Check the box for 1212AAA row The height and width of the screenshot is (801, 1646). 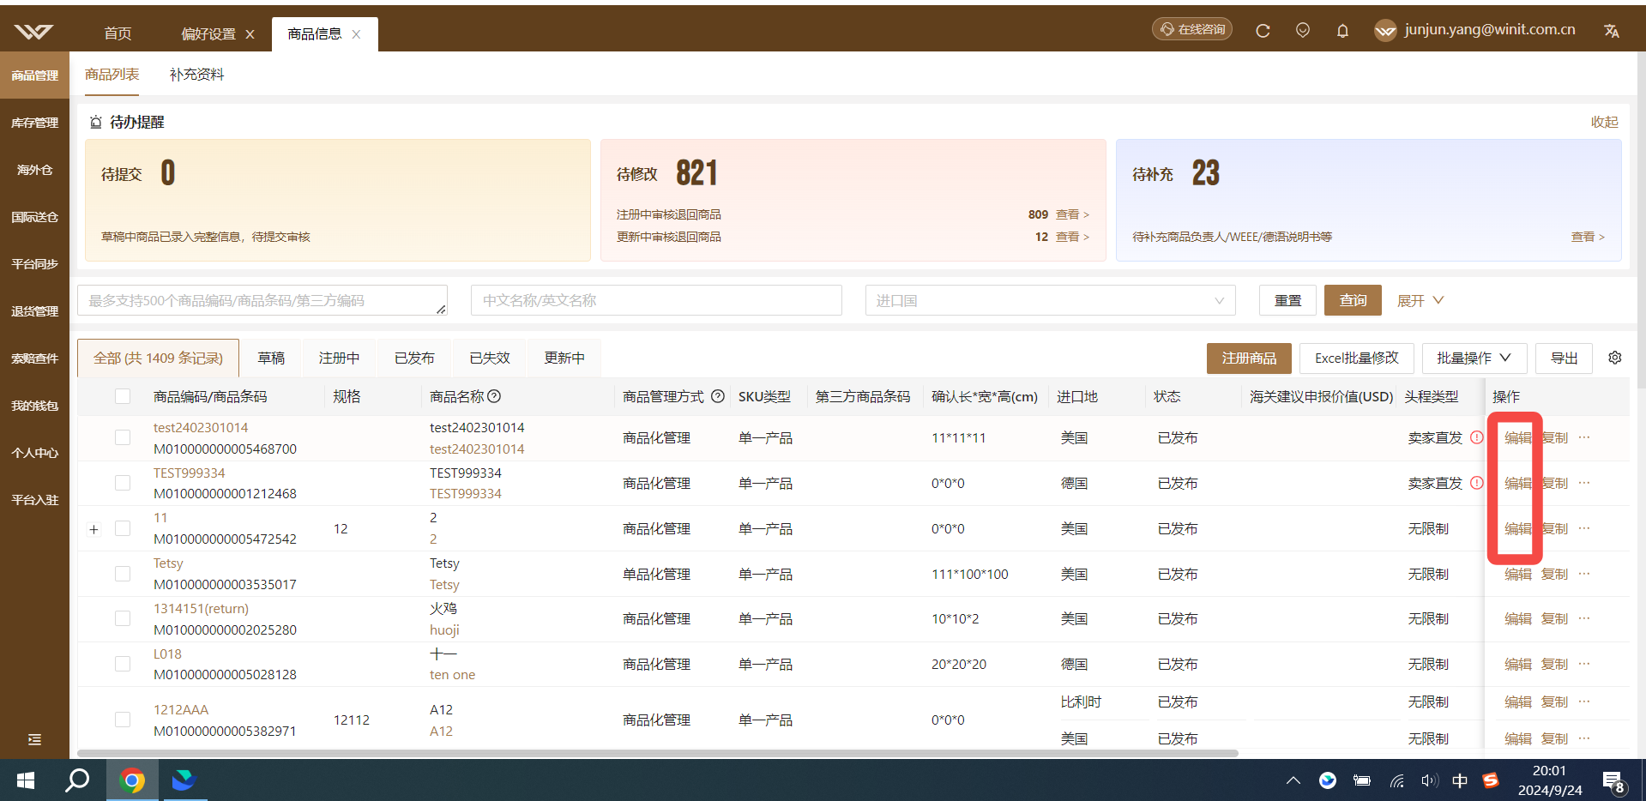(x=123, y=720)
